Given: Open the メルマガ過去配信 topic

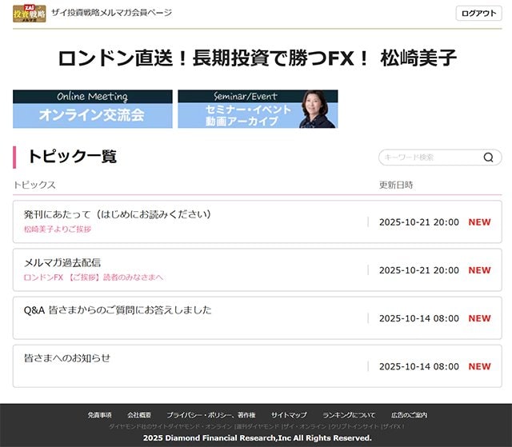Looking at the screenshot, I should coord(62,262).
